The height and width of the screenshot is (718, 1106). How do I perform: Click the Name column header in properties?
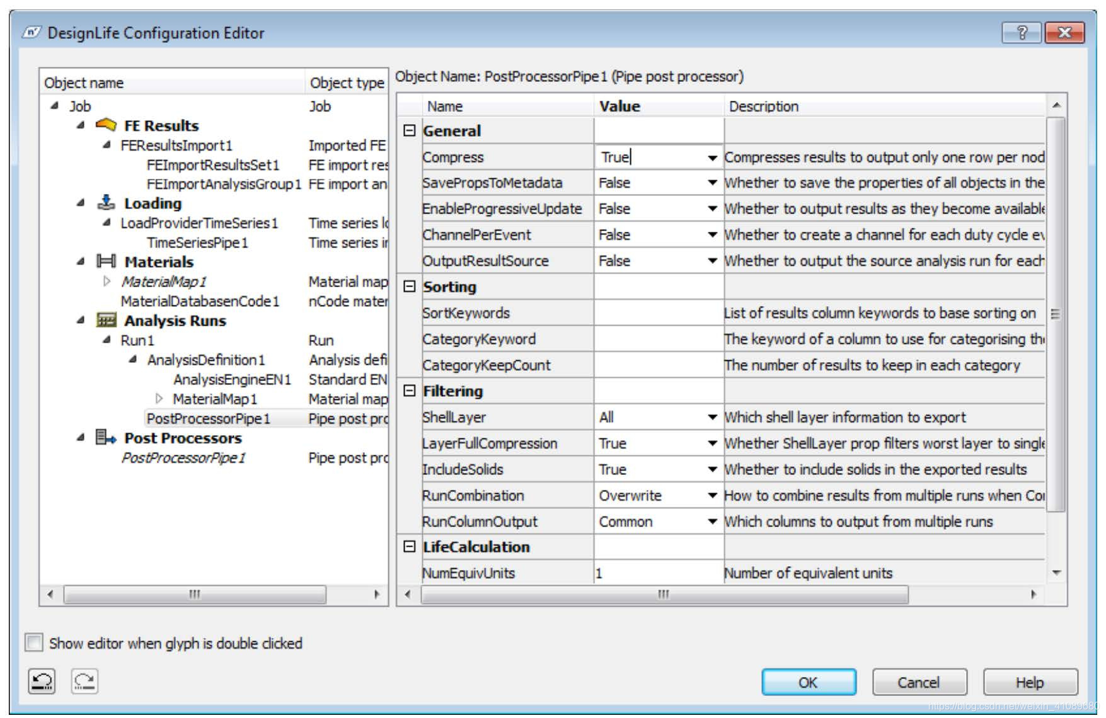coord(508,106)
